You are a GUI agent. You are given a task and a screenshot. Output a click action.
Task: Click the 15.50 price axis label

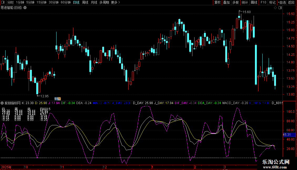click(290, 14)
